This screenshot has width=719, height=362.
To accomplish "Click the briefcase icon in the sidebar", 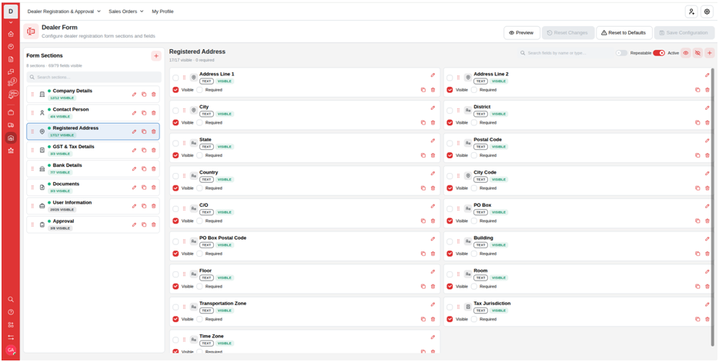I will click(x=11, y=112).
